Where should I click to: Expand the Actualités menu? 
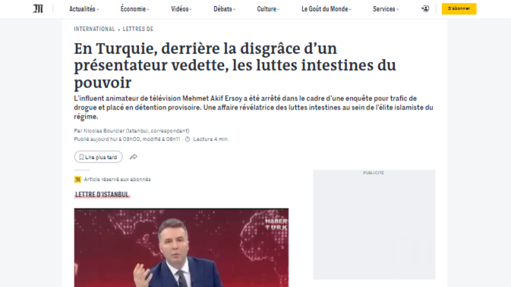pyautogui.click(x=84, y=9)
